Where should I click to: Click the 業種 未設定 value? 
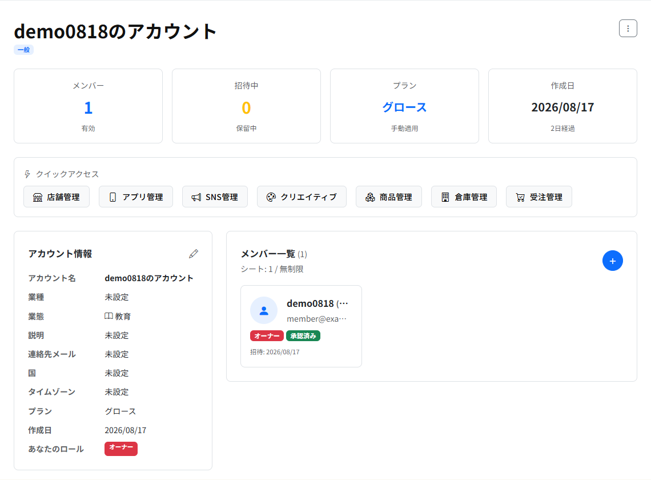coord(116,297)
